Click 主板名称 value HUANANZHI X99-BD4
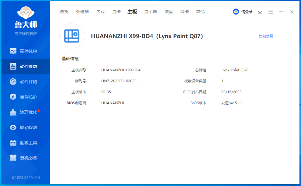The height and width of the screenshot is (186, 301). [x=121, y=70]
